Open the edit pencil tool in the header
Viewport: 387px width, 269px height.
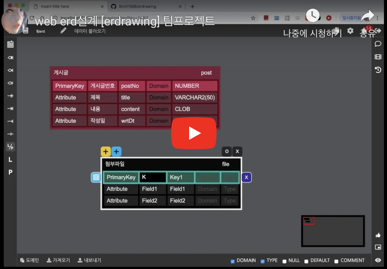click(63, 30)
